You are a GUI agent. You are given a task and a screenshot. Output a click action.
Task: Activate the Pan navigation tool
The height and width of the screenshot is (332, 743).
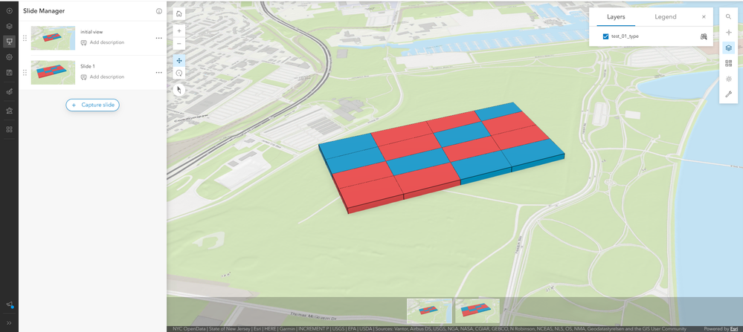point(179,61)
